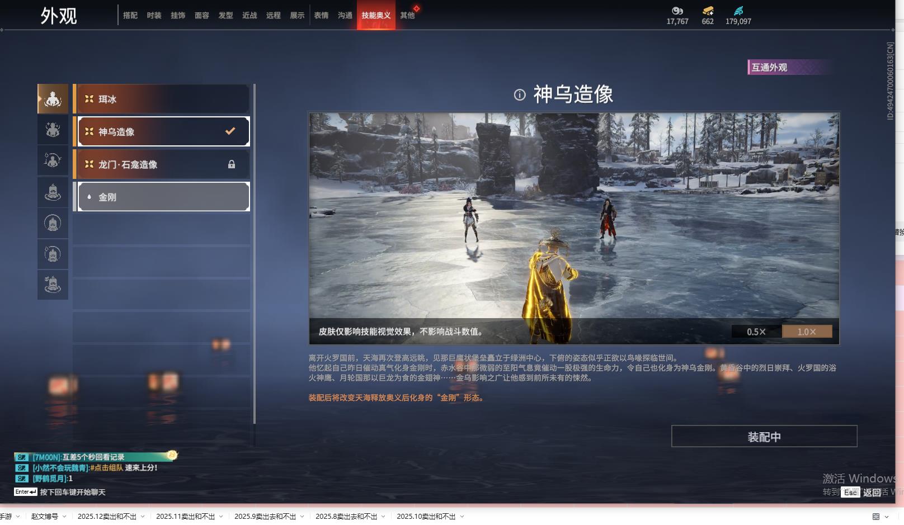The height and width of the screenshot is (525, 904).
Task: Click the coin icon above 17,767
Action: pyautogui.click(x=677, y=11)
